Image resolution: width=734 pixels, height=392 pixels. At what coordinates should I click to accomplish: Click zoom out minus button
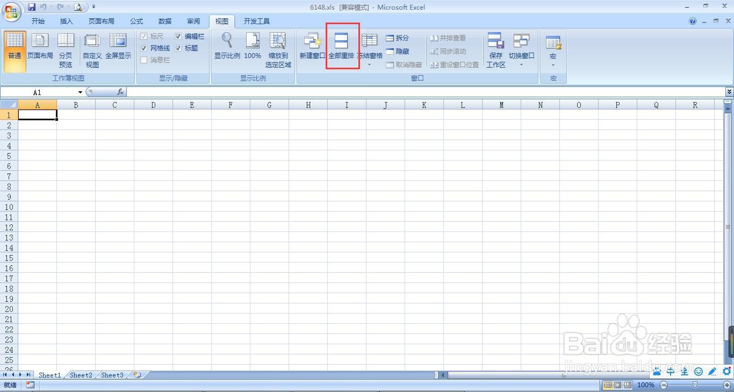tap(664, 385)
